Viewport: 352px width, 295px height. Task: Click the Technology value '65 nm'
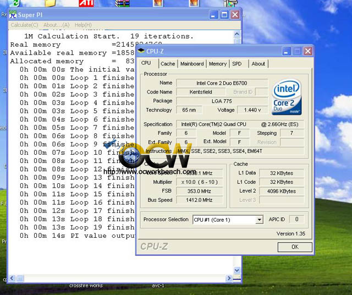click(x=189, y=110)
